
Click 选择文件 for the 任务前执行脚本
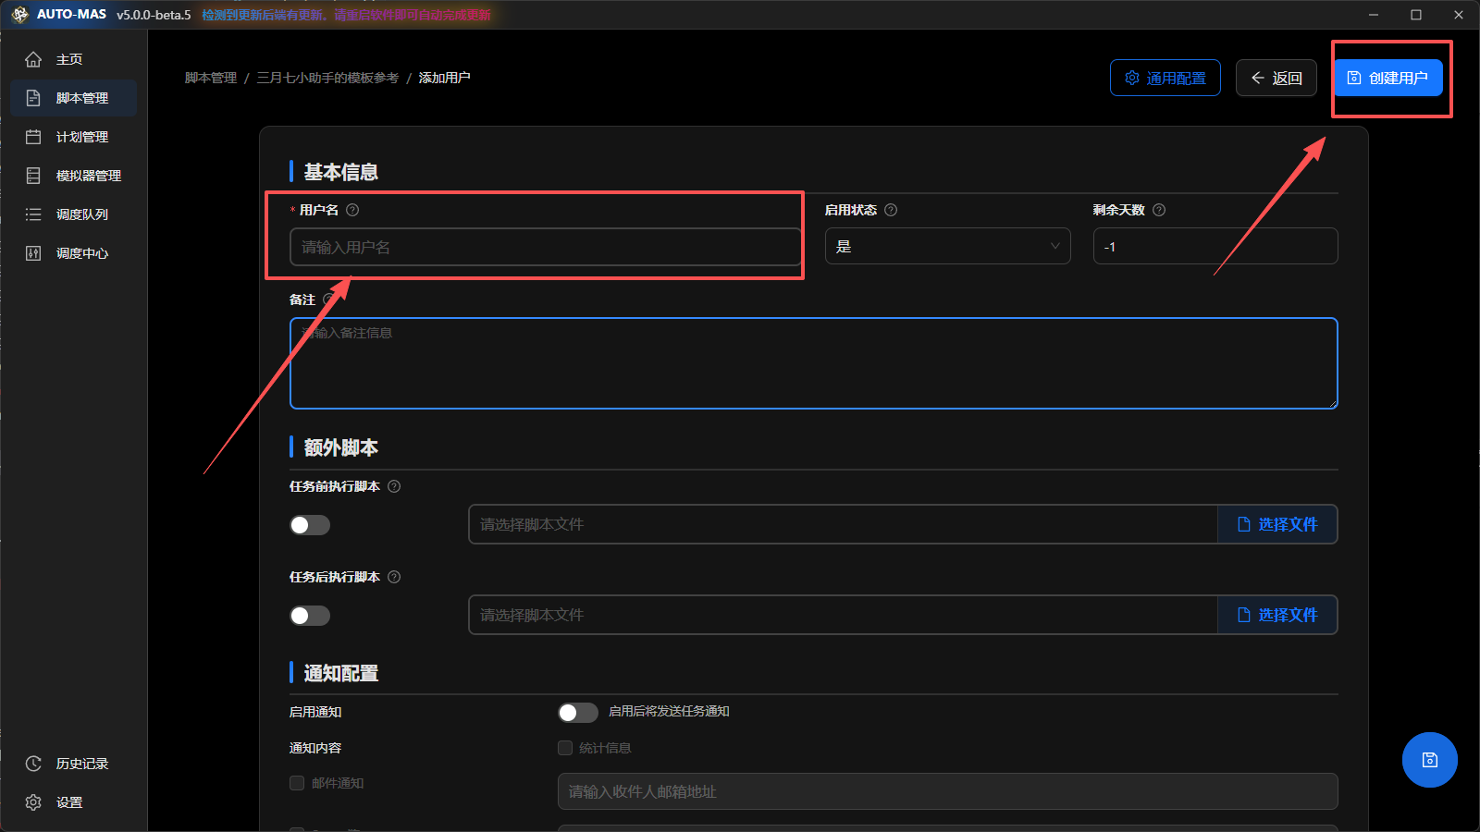[1277, 524]
